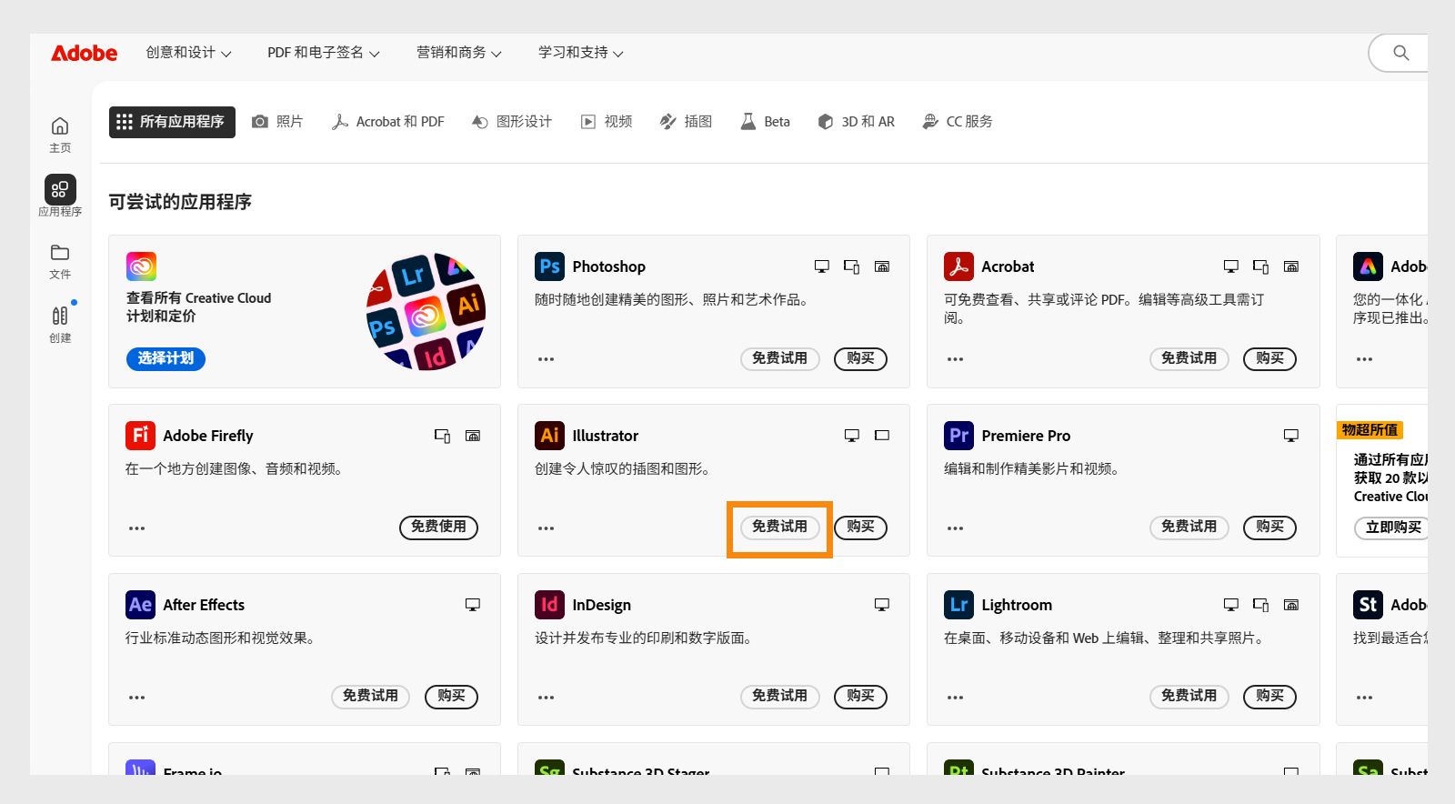
Task: Select the 所有应用程序 tab
Action: click(x=172, y=122)
